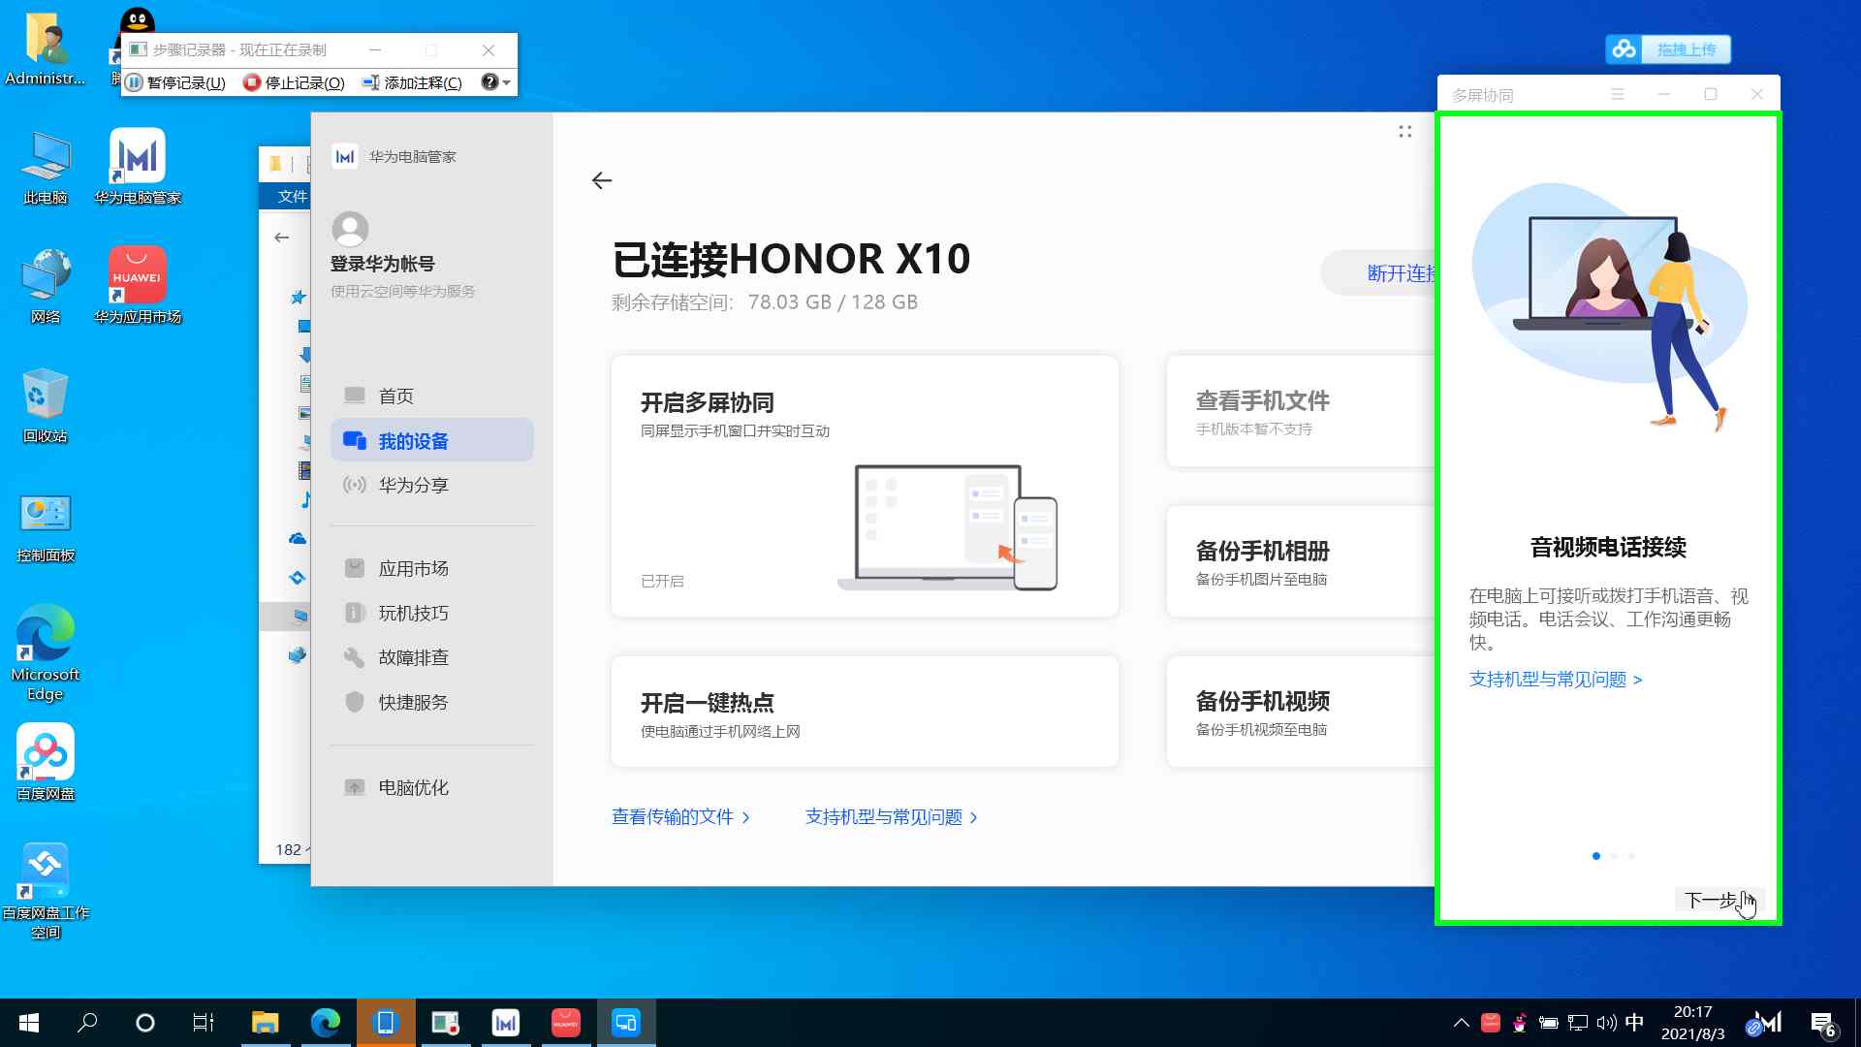Toggle the 开启多屏协同 card
Viewport: 1861px width, 1047px height.
(864, 485)
